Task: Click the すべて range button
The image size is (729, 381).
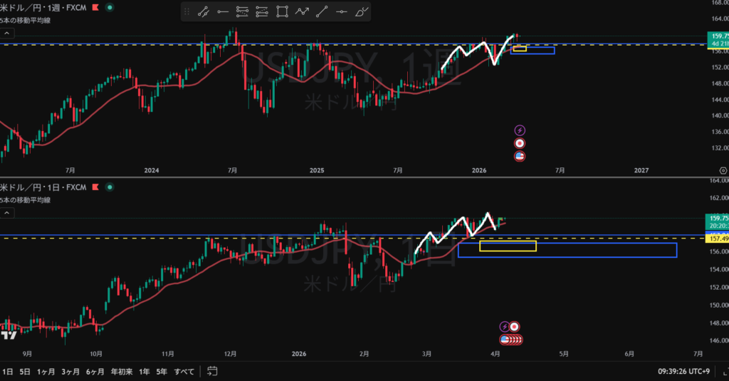Action: point(184,371)
